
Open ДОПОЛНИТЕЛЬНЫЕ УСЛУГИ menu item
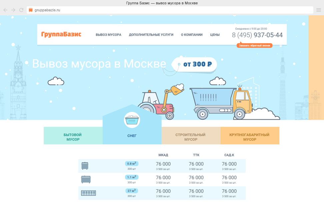tap(151, 35)
